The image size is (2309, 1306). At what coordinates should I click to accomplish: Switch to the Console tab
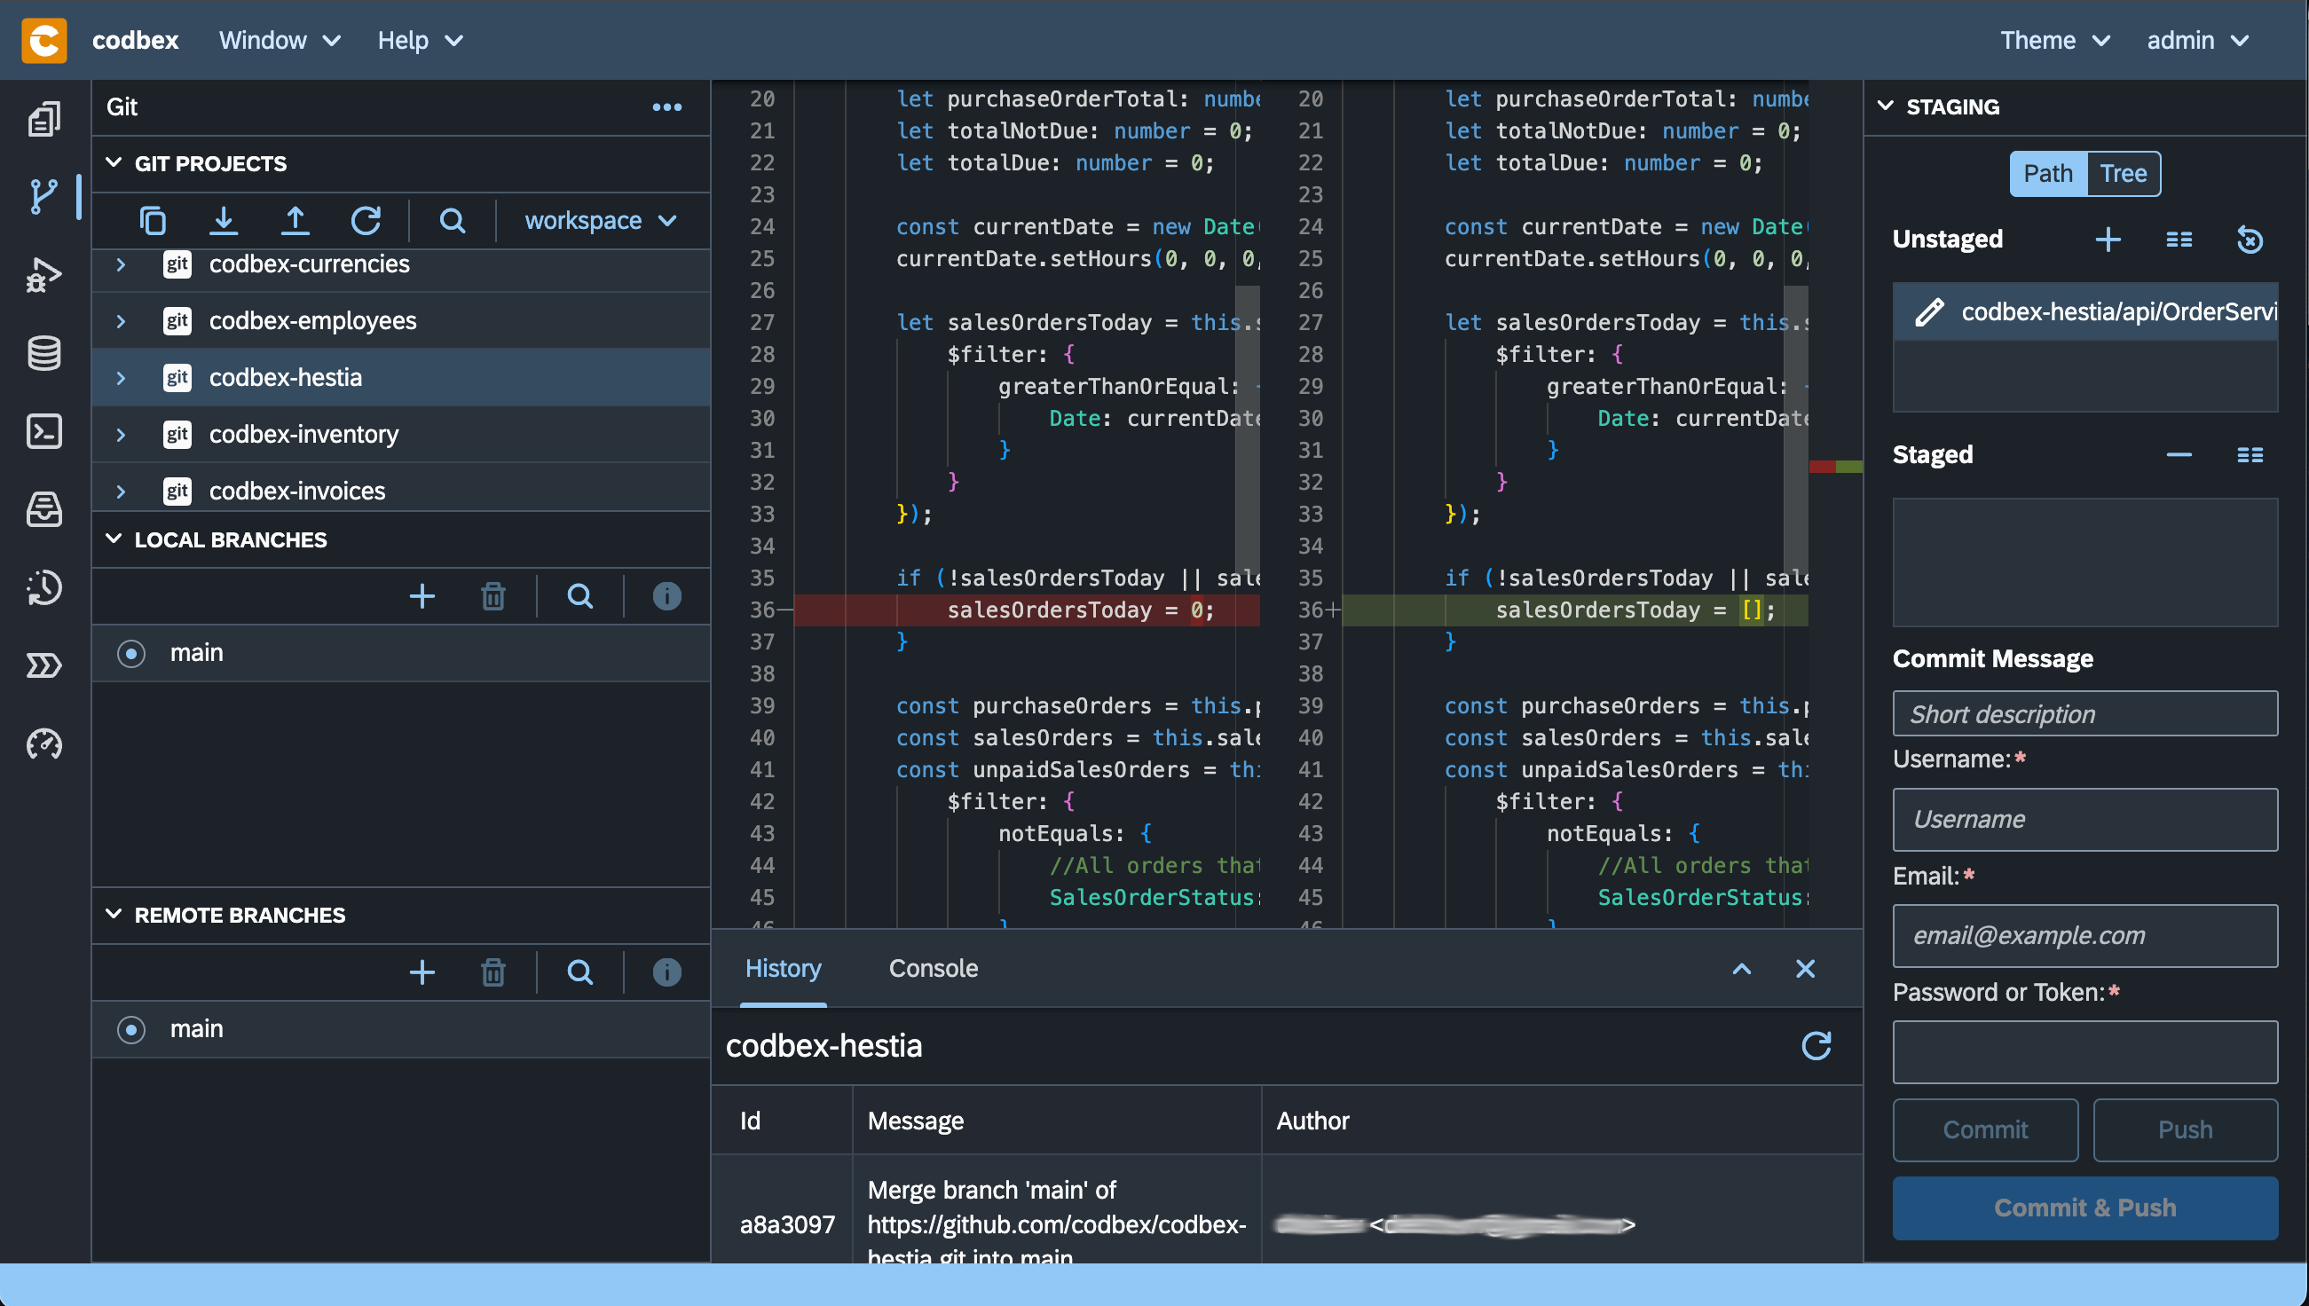click(933, 968)
